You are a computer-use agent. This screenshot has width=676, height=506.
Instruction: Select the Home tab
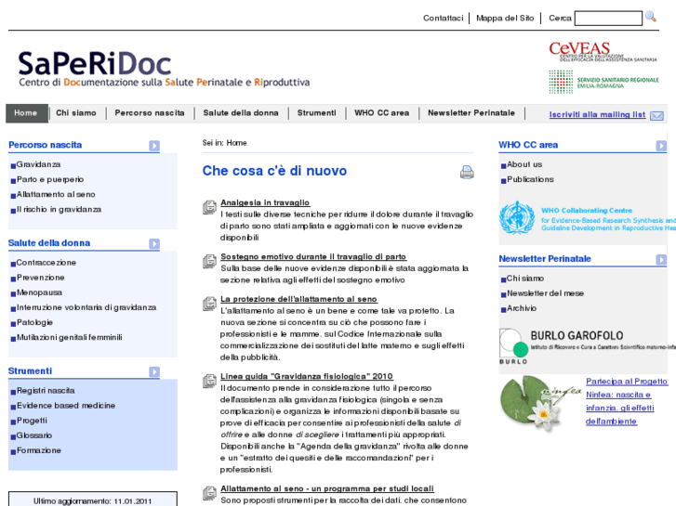(x=27, y=113)
